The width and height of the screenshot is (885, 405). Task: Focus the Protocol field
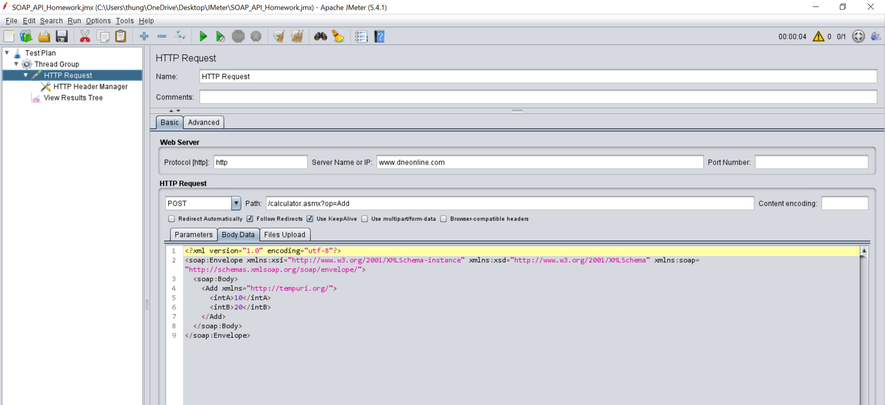[x=261, y=162]
